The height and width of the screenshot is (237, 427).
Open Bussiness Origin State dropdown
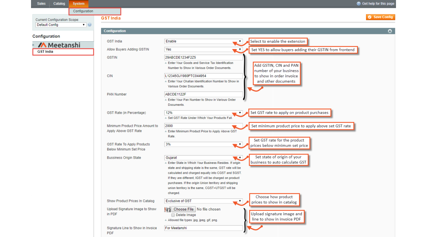pyautogui.click(x=203, y=158)
